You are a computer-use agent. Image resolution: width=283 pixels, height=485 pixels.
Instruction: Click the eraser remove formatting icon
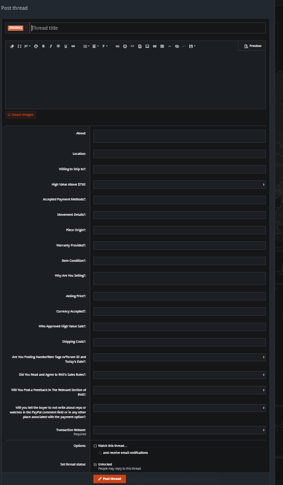[12, 46]
